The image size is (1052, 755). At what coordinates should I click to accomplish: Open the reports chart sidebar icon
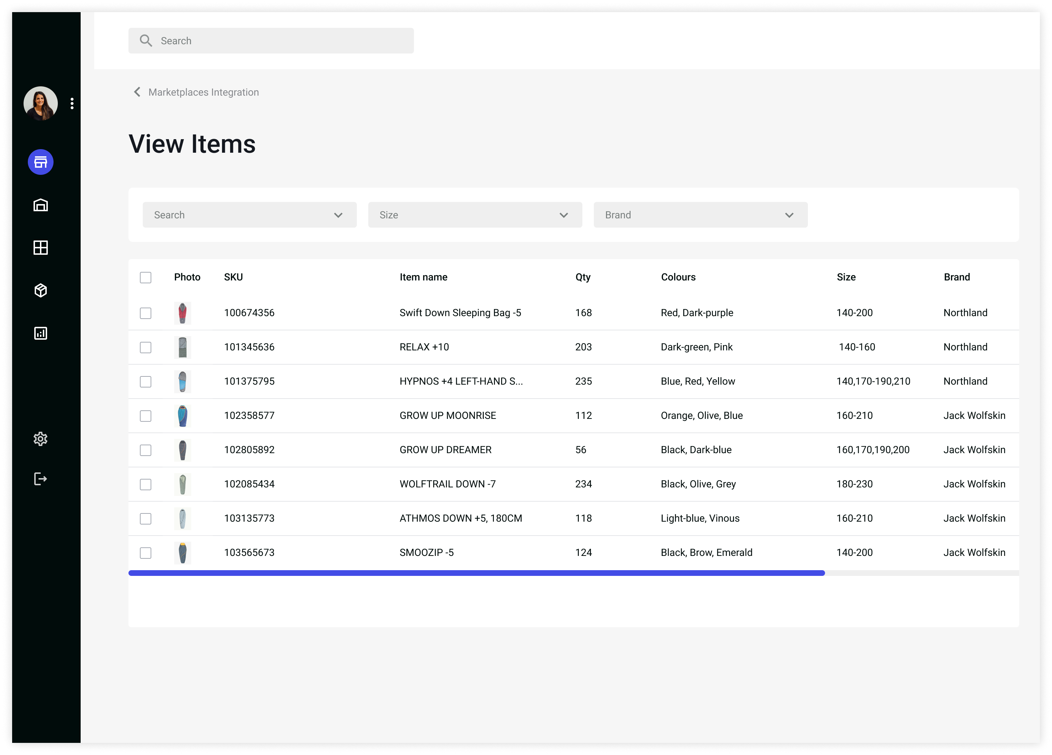pyautogui.click(x=41, y=333)
